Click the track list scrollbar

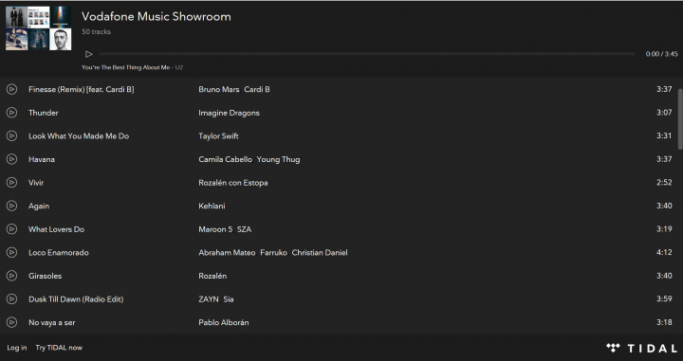coord(680,119)
